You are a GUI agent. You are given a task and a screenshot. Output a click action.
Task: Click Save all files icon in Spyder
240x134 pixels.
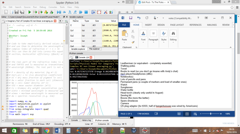(x=22, y=12)
